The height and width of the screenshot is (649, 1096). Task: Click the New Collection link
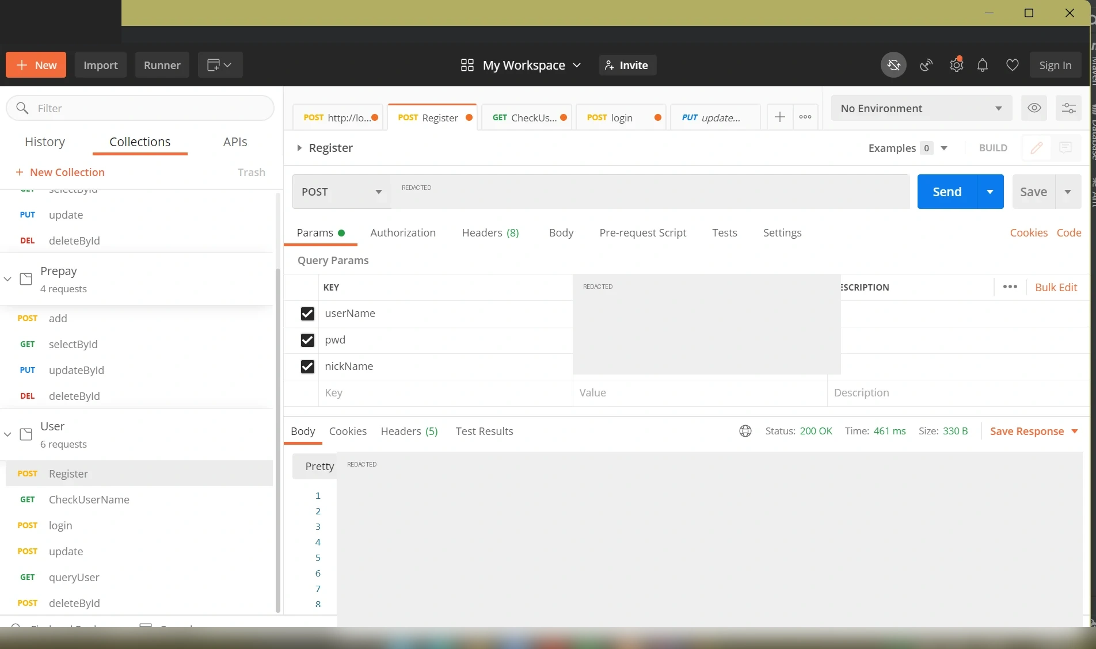click(60, 172)
